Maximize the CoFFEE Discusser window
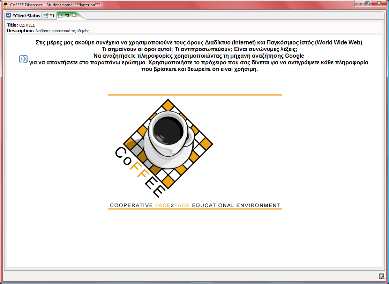The image size is (389, 284). pyautogui.click(x=367, y=3)
